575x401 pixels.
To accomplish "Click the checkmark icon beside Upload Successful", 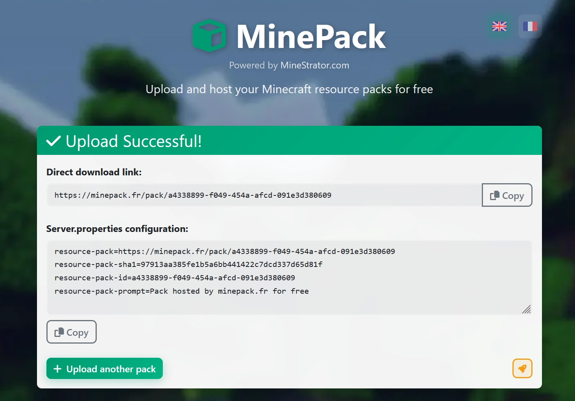I will (x=53, y=141).
